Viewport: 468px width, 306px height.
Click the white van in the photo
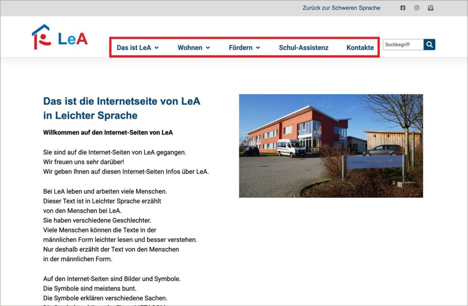pyautogui.click(x=291, y=148)
